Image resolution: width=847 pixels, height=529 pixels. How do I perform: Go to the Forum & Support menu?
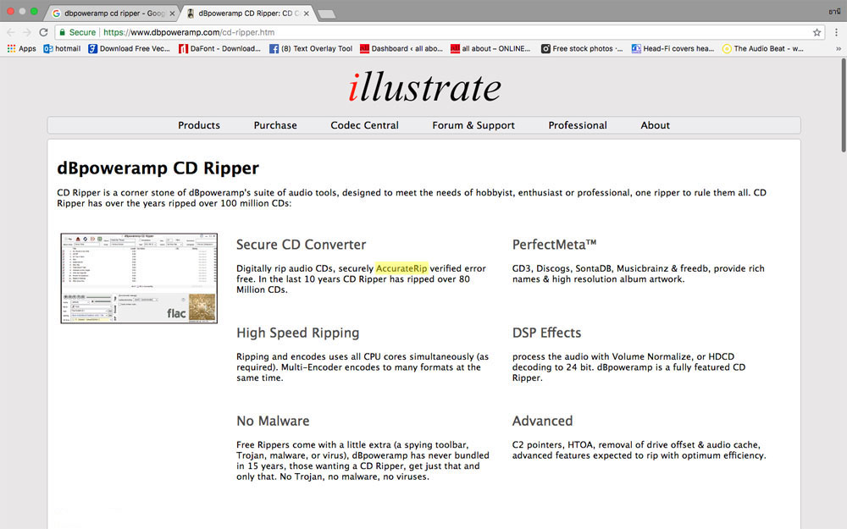[x=473, y=125]
